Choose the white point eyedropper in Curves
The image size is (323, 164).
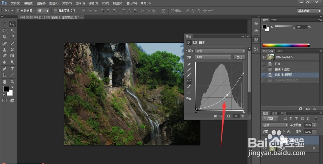(189, 75)
